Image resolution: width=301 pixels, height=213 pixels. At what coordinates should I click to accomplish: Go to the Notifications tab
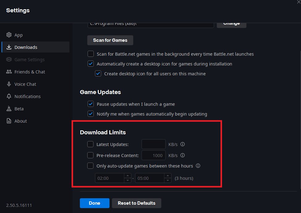tap(35, 96)
